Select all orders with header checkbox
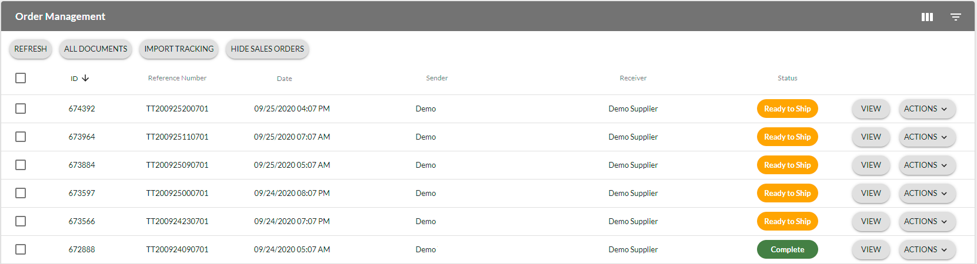 [x=21, y=78]
